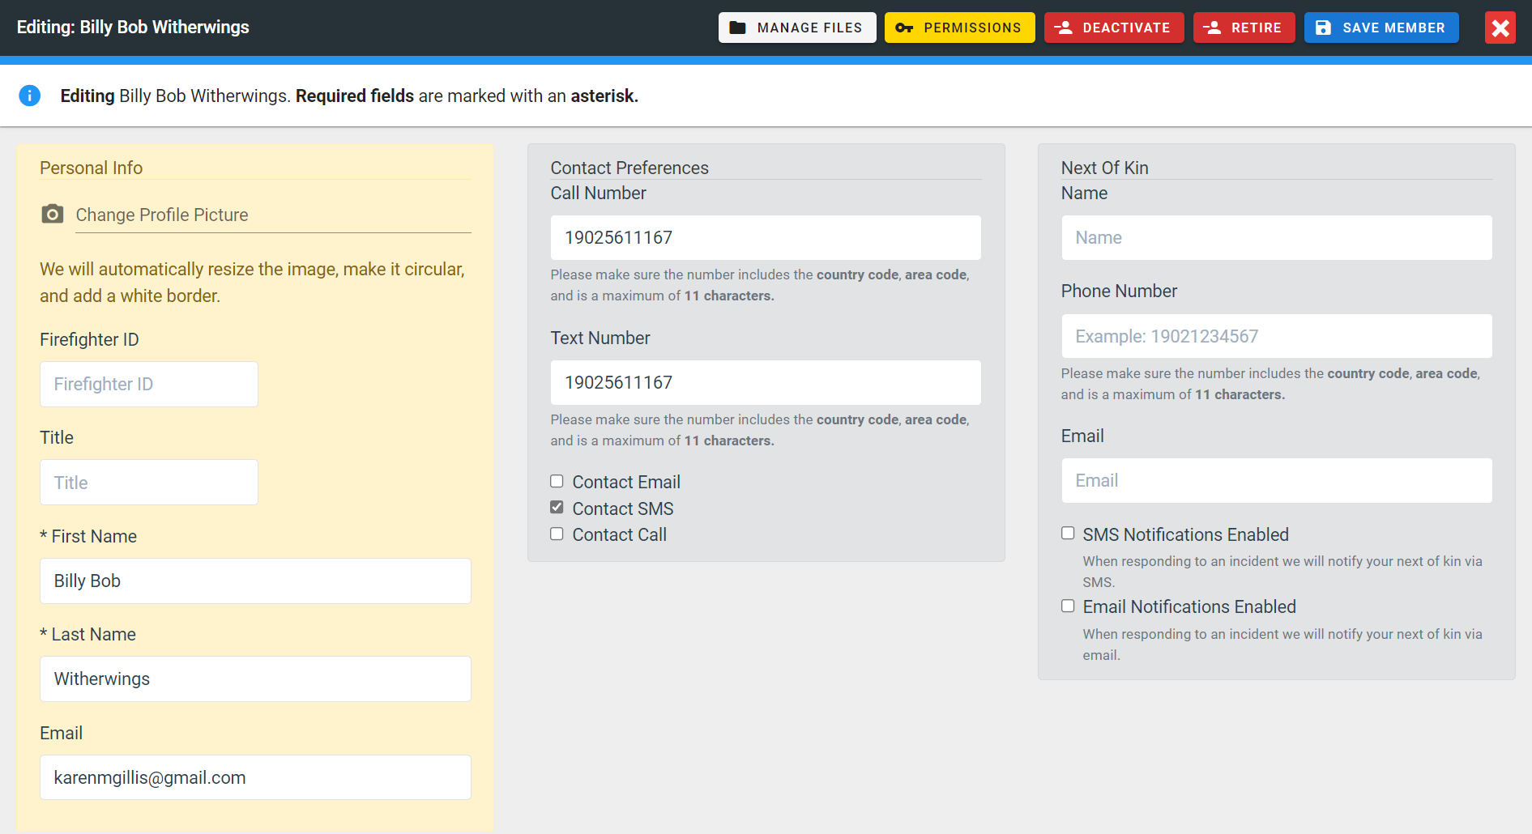Viewport: 1532px width, 834px height.
Task: Click the key icon in Permissions
Action: click(904, 28)
